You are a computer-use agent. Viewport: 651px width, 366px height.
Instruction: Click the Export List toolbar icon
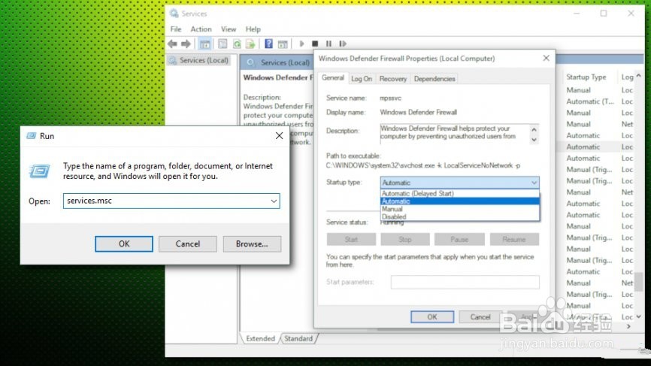tap(250, 44)
